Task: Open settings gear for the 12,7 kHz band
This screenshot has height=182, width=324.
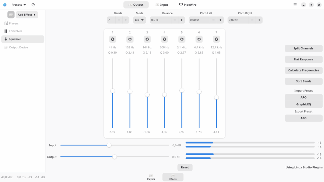Action: coord(216,39)
